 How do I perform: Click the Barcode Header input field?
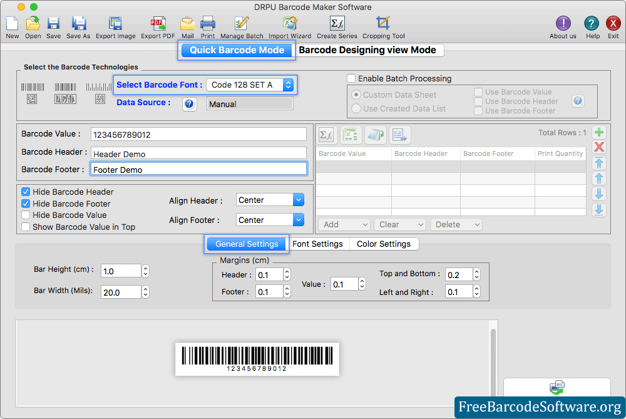click(x=198, y=154)
